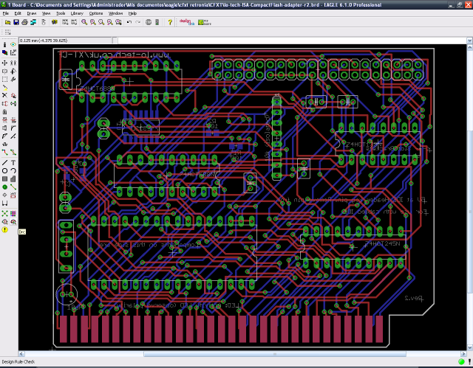Select the Mirror tool
The width and height of the screenshot is (473, 368).
click(4, 72)
